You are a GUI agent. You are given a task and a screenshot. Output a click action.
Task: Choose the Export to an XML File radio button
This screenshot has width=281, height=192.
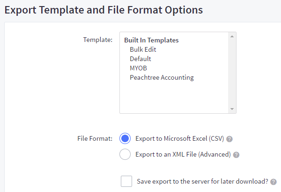(x=125, y=154)
